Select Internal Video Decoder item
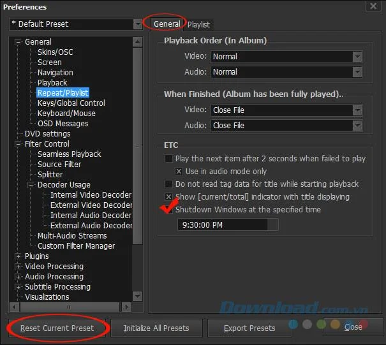 pos(91,195)
